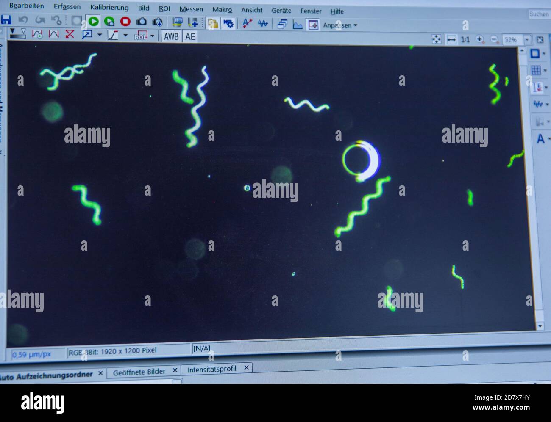Click the yellow-green document database icon

tap(177, 22)
